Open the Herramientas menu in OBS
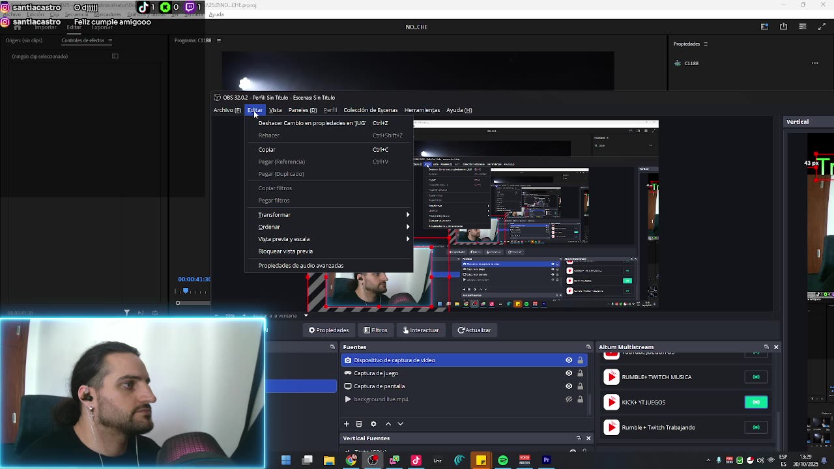Image resolution: width=834 pixels, height=469 pixels. pos(422,110)
